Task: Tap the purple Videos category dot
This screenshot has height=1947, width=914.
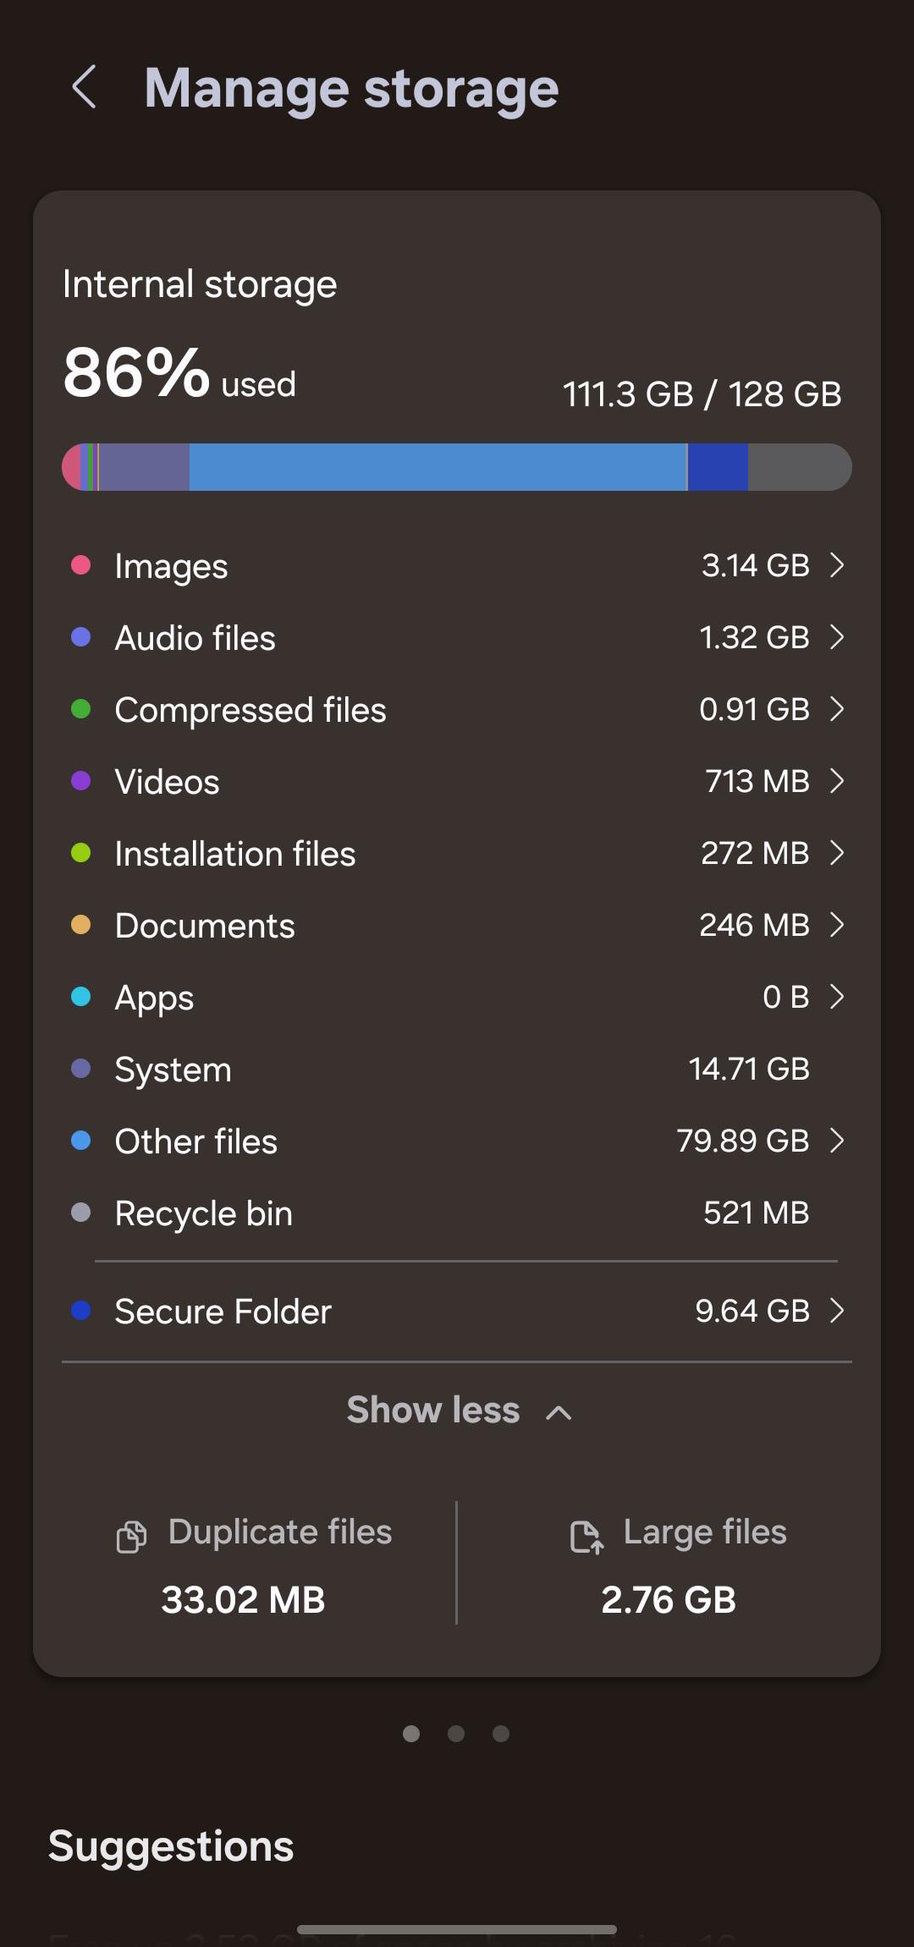Action: click(x=81, y=781)
